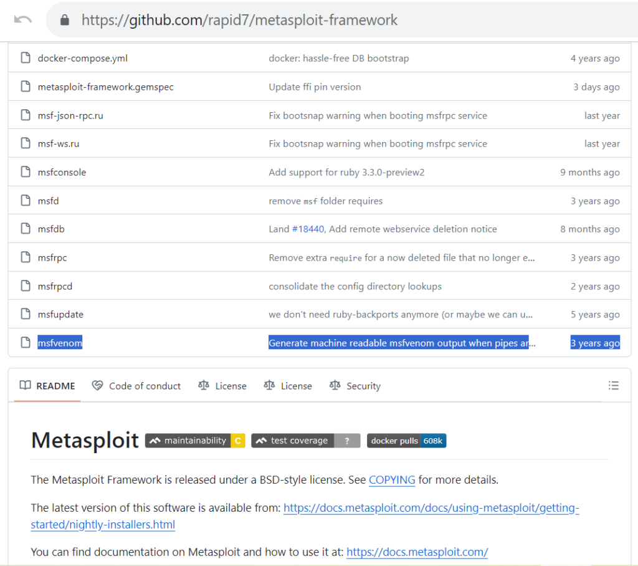
Task: Open the COPYING license link
Action: (x=392, y=480)
